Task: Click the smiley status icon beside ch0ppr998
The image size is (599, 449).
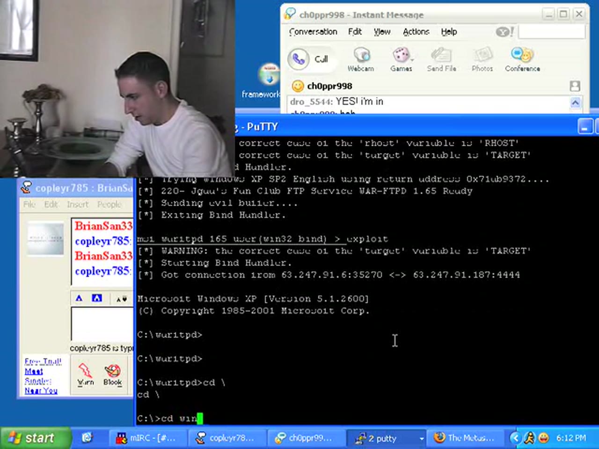Action: pos(298,86)
